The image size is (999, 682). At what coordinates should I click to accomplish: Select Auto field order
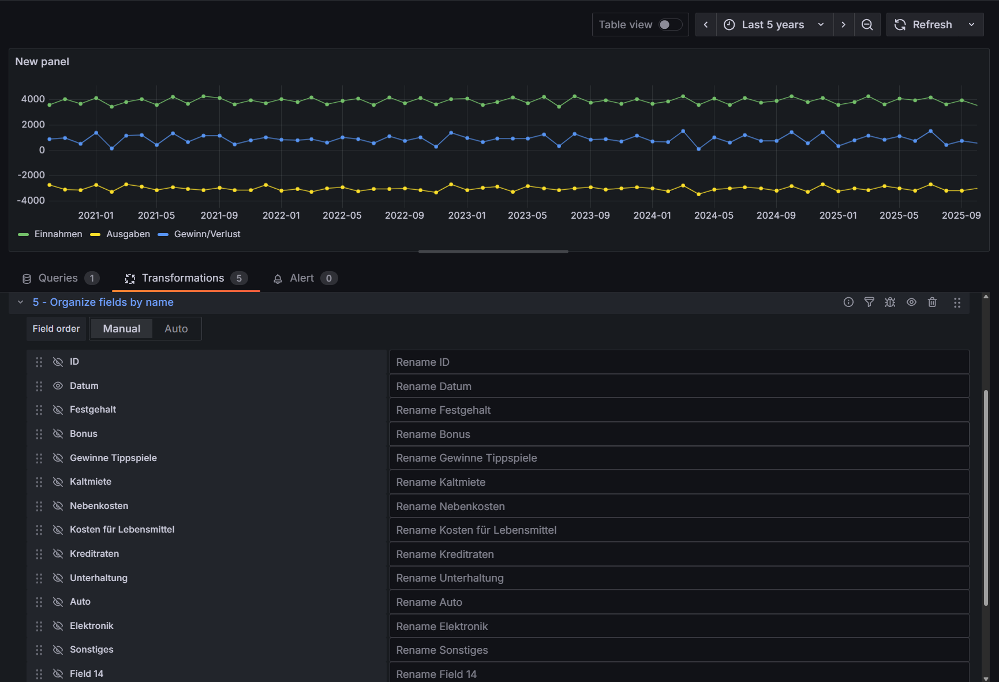[176, 329]
